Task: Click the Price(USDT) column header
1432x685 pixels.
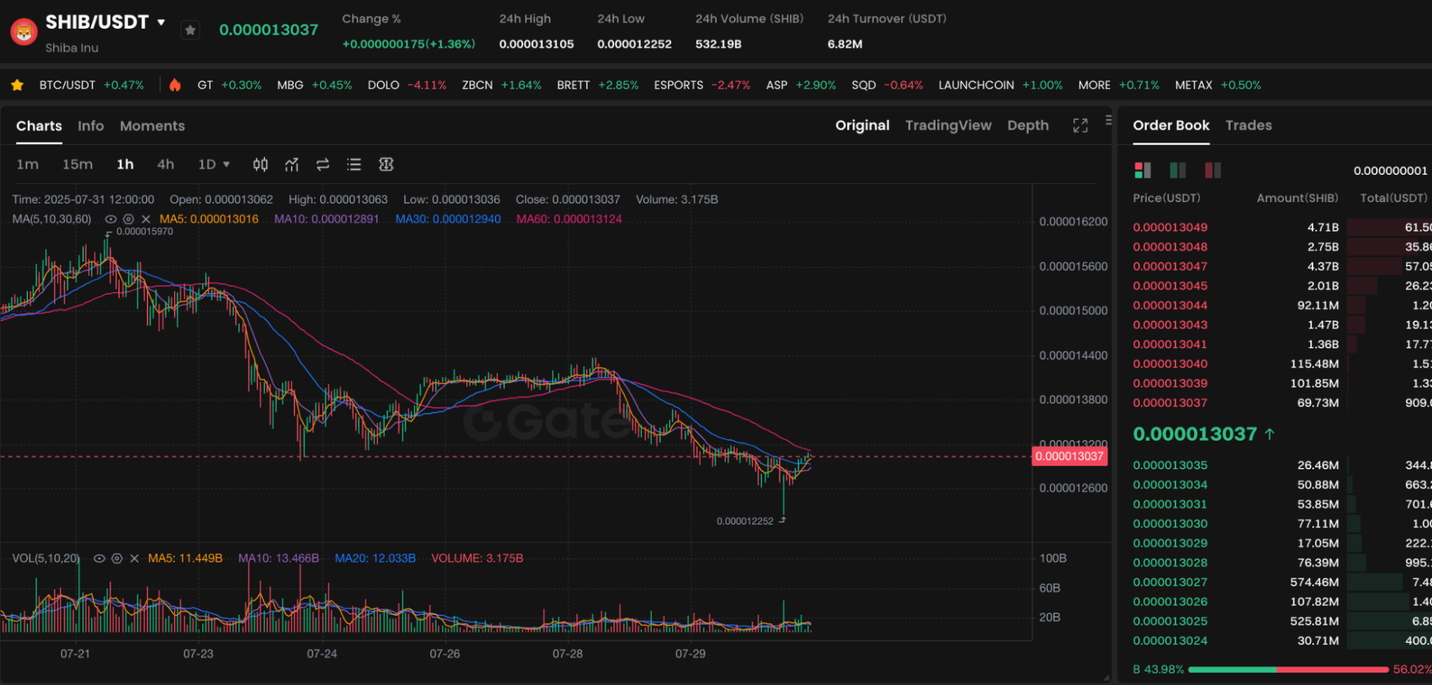Action: click(1166, 198)
